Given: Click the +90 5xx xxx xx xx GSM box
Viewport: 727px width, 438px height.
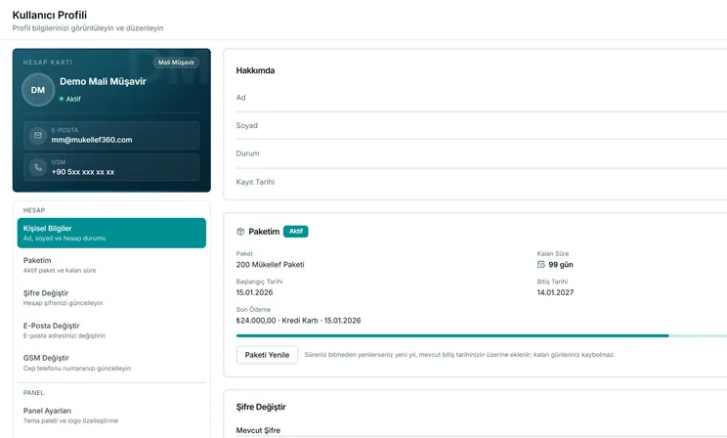Looking at the screenshot, I should click(111, 167).
